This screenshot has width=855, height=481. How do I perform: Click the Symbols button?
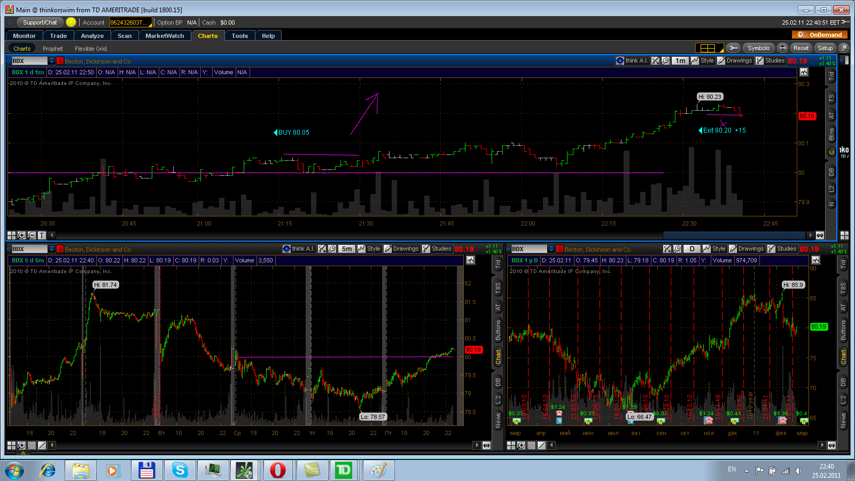coord(758,48)
